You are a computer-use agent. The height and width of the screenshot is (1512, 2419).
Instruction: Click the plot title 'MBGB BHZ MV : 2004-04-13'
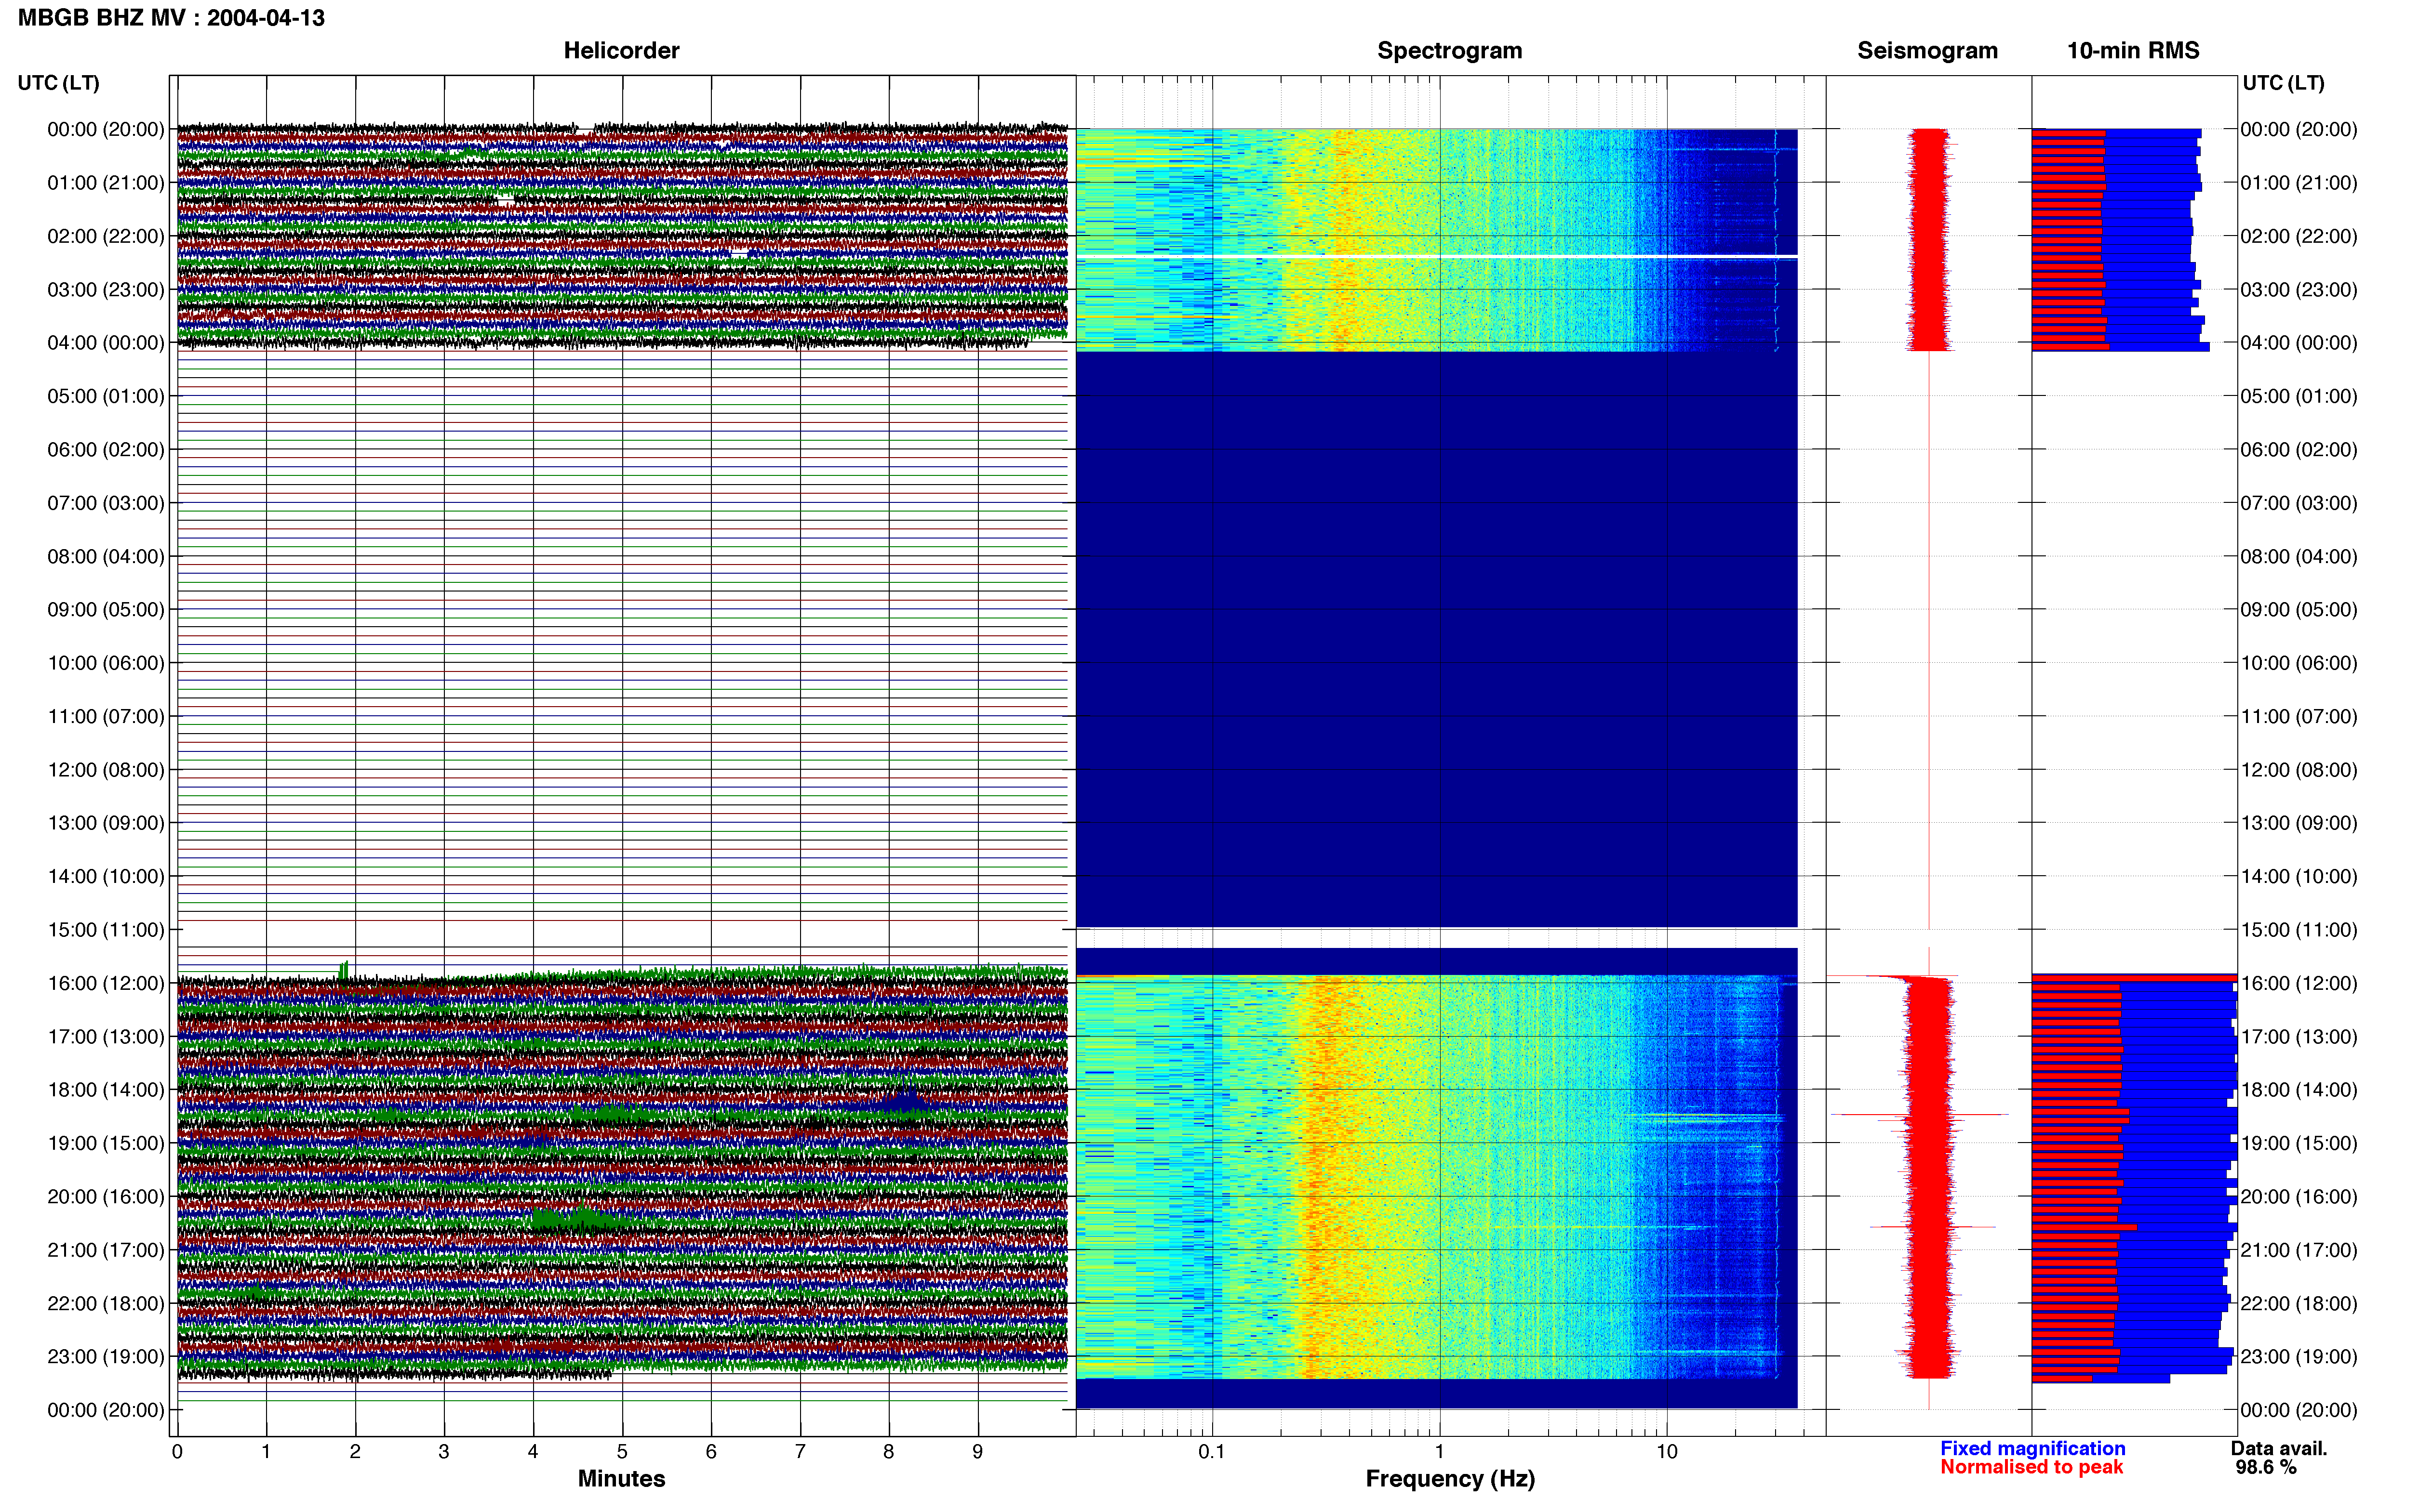(x=171, y=18)
